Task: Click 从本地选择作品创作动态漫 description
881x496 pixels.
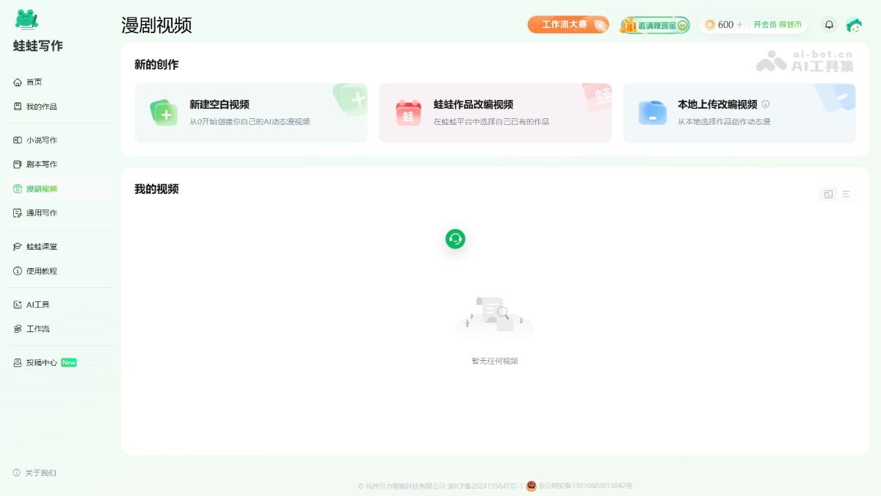Action: tap(724, 121)
